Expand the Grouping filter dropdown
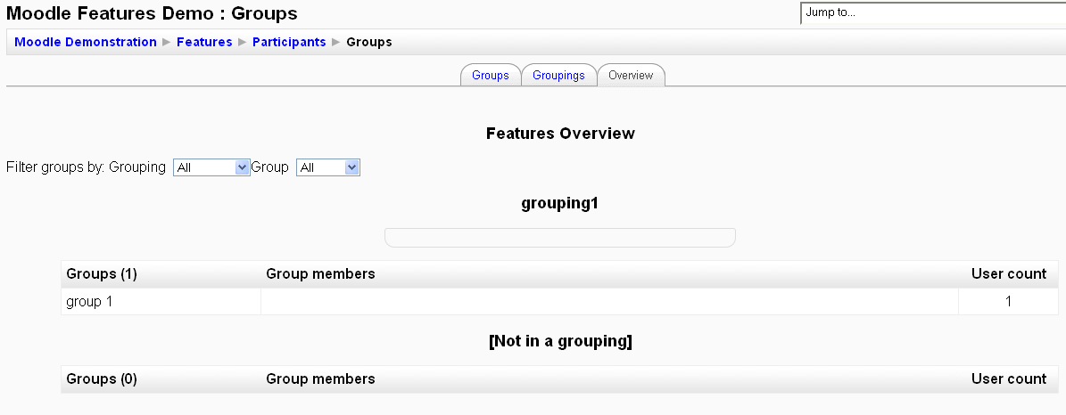Viewport: 1066px width, 415px height. tap(211, 167)
